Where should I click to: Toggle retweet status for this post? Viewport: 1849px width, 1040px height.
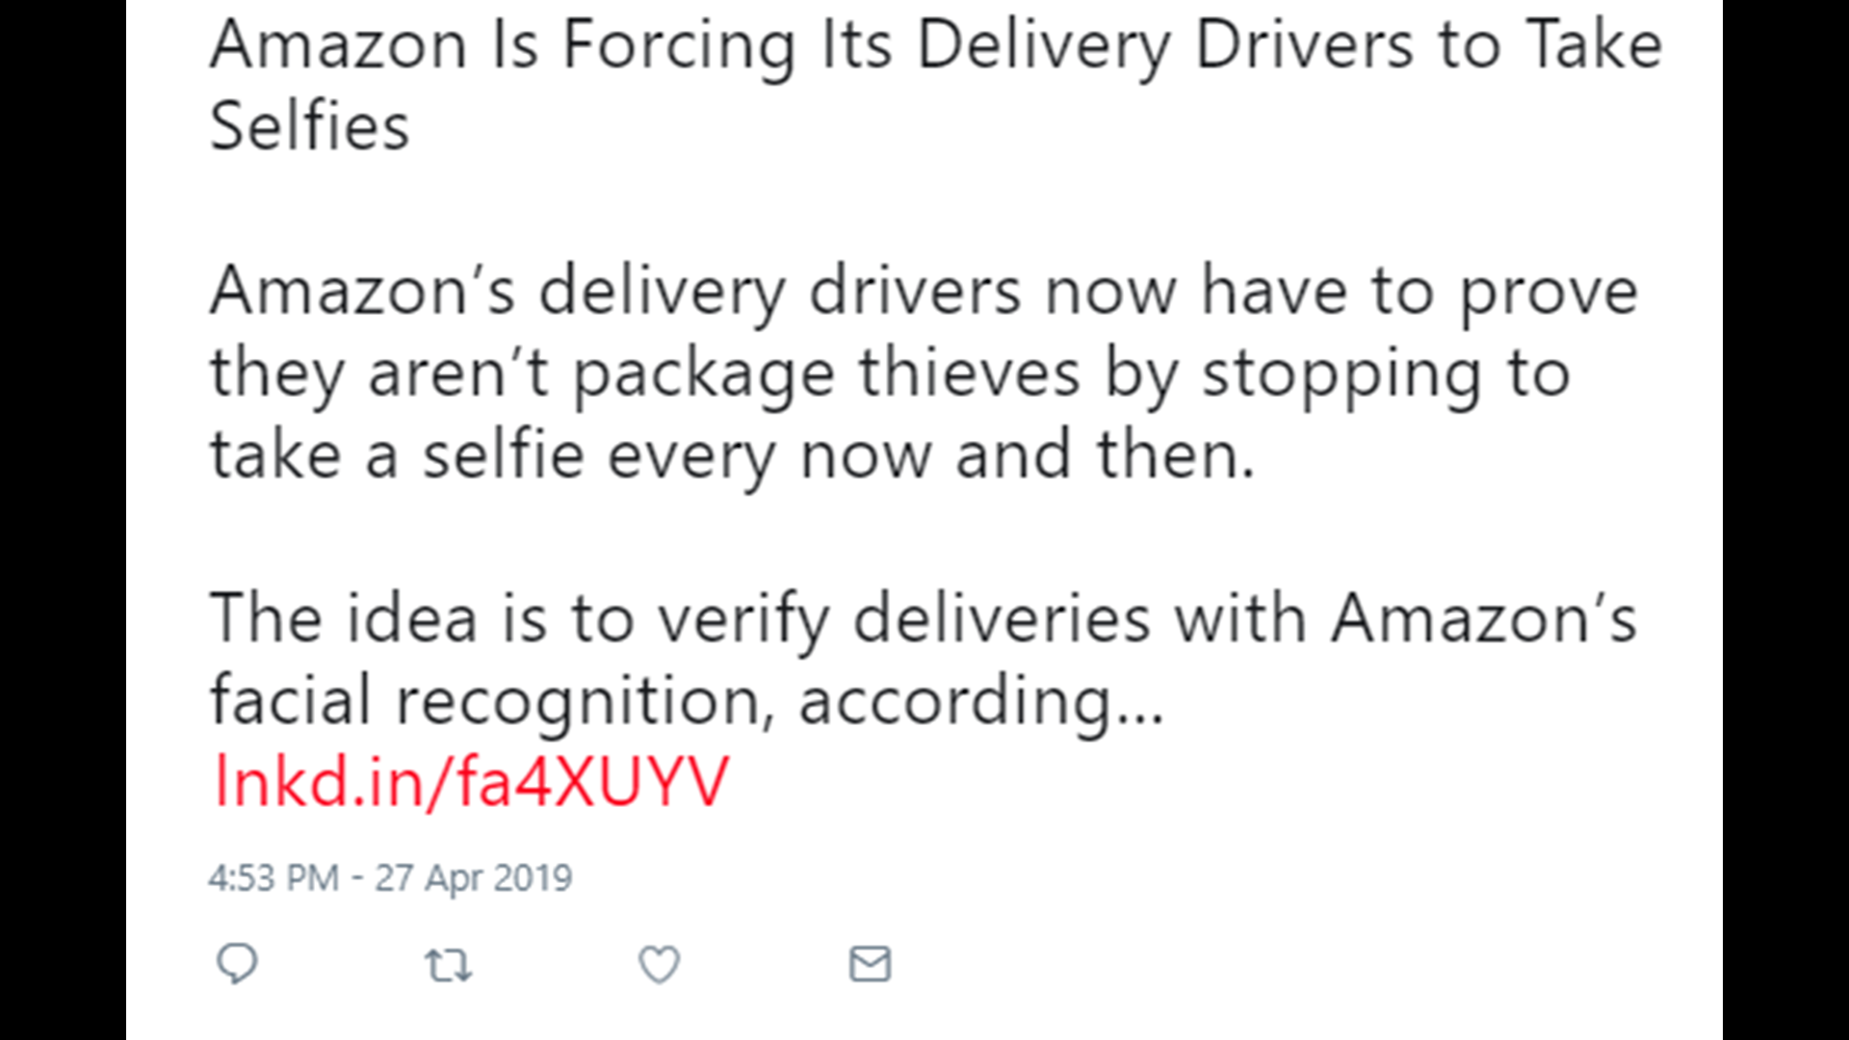(x=449, y=963)
